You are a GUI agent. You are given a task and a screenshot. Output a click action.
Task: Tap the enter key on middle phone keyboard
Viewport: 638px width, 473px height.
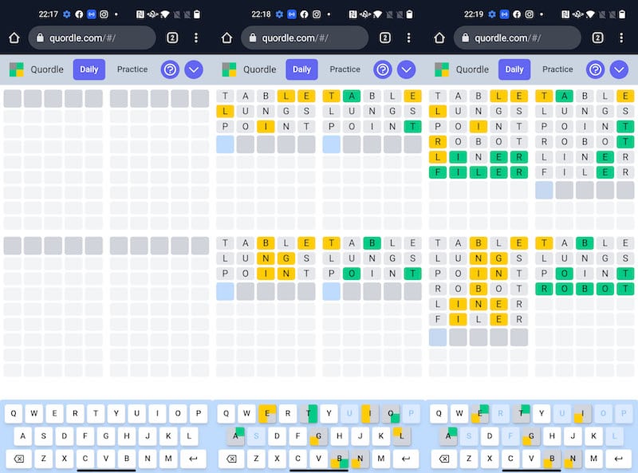click(x=406, y=459)
